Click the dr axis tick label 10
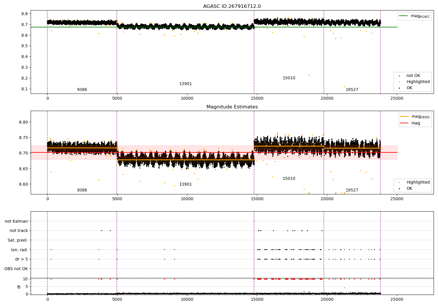Screen dimensions: 438x306 tap(25, 279)
